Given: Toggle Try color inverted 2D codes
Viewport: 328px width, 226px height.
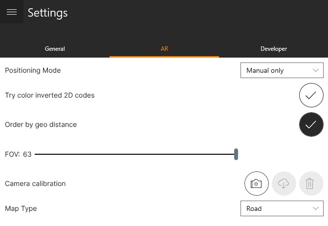Looking at the screenshot, I should click(x=311, y=95).
